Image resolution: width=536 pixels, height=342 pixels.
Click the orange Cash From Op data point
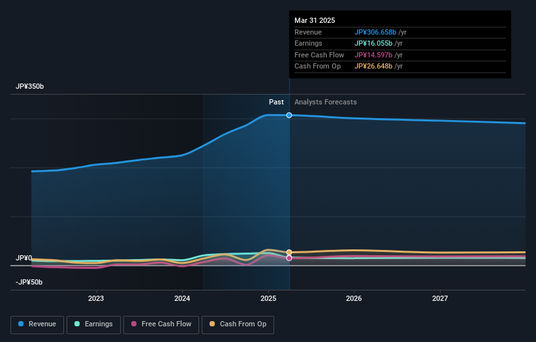tap(289, 253)
